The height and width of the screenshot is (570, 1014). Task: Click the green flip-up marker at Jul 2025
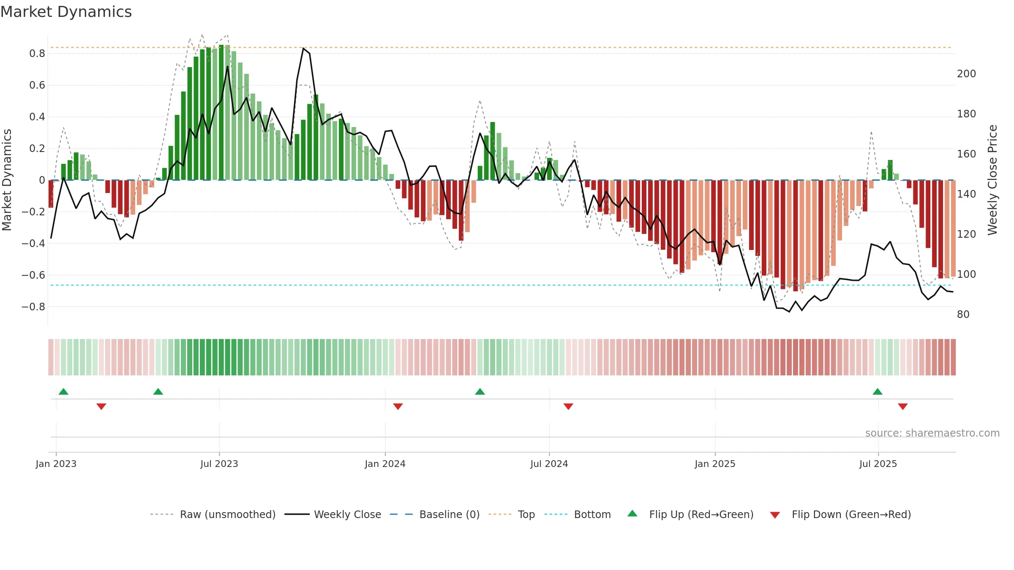click(878, 391)
